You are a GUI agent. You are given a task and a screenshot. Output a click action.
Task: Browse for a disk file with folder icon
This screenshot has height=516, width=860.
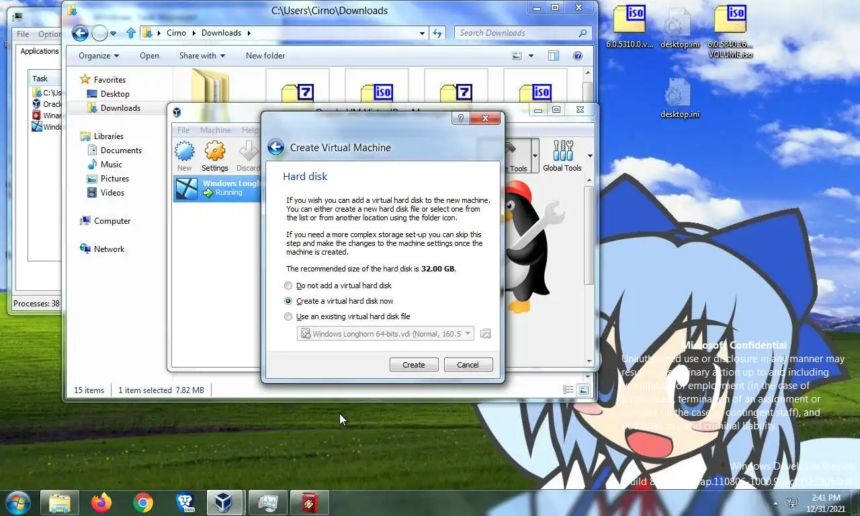[486, 334]
